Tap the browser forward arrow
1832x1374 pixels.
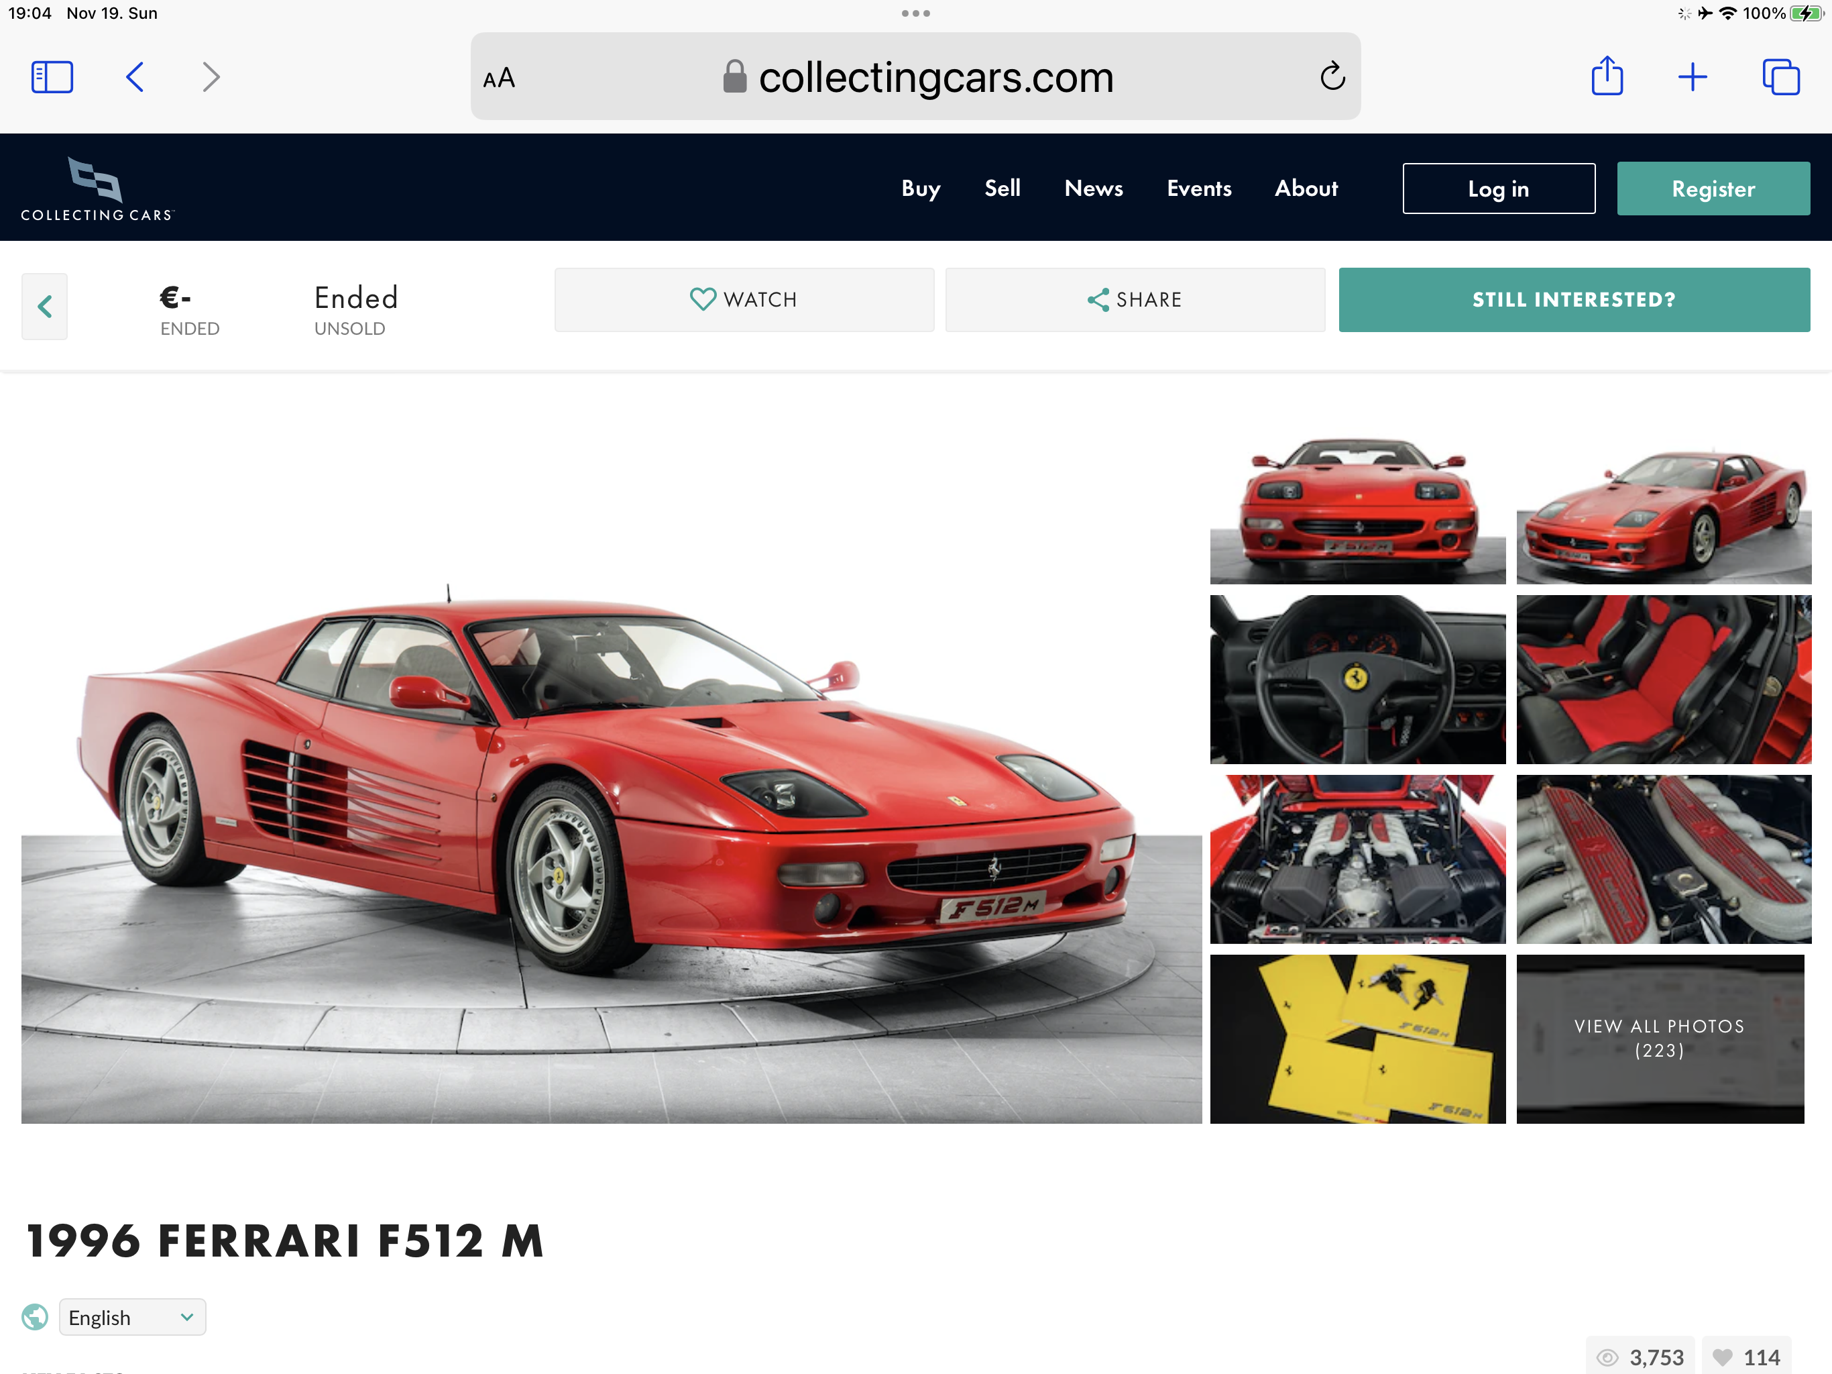[211, 77]
